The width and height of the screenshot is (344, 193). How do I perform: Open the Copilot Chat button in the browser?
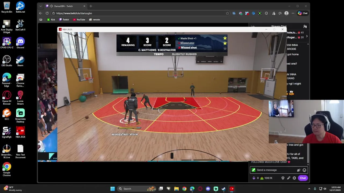click(303, 13)
